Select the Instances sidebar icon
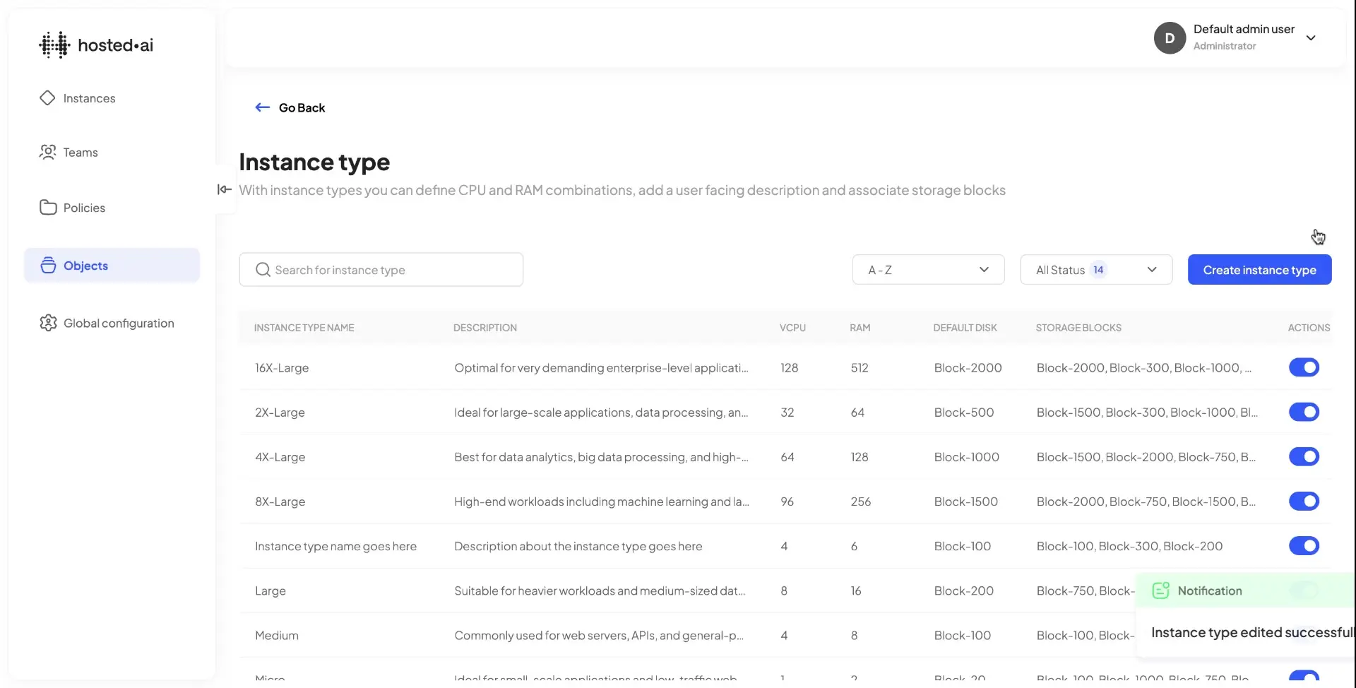The width and height of the screenshot is (1356, 688). (47, 97)
